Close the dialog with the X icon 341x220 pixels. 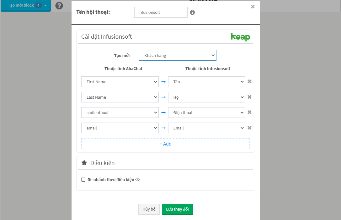tap(253, 7)
